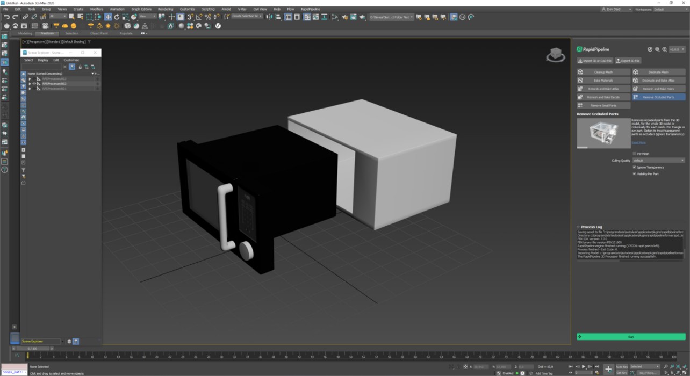
Task: Select the Remesh and Bake Atlas action
Action: click(x=603, y=89)
